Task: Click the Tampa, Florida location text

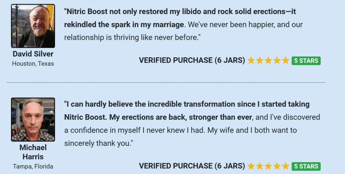Action: (33, 167)
